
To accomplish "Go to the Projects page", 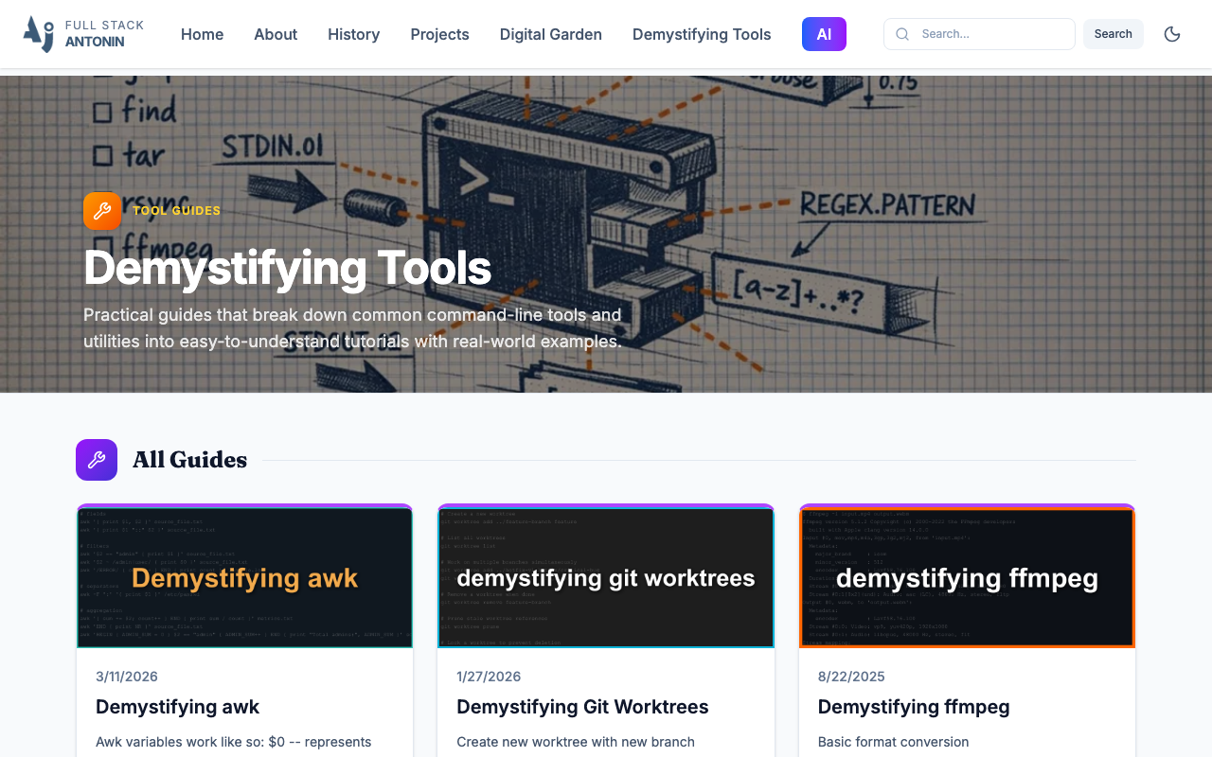I will [x=439, y=34].
